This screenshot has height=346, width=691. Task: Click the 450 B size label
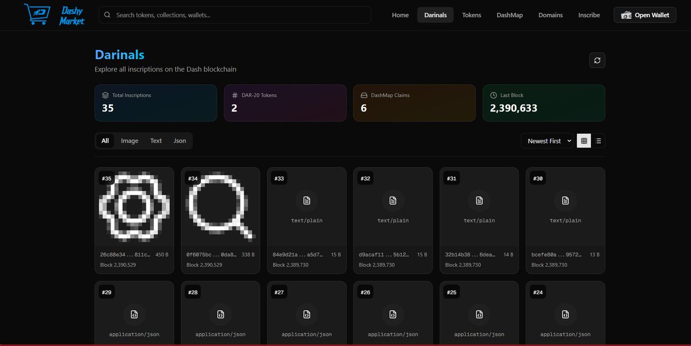coord(162,254)
